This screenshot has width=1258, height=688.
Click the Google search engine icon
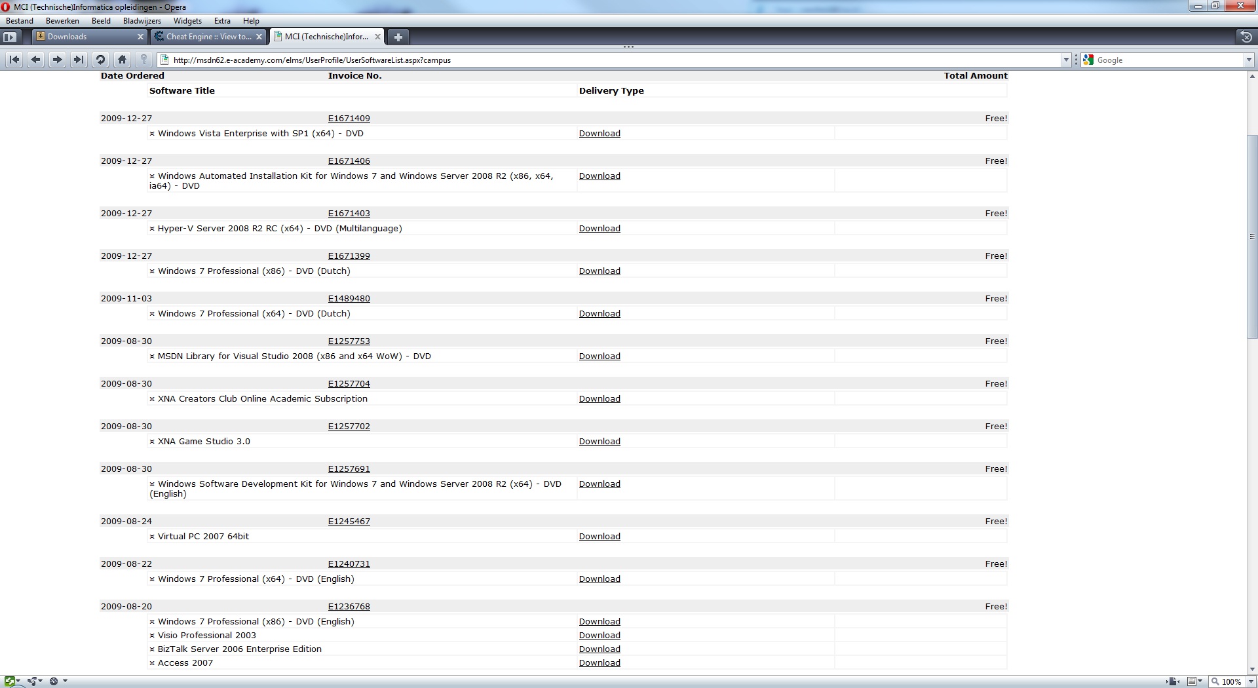(1089, 60)
